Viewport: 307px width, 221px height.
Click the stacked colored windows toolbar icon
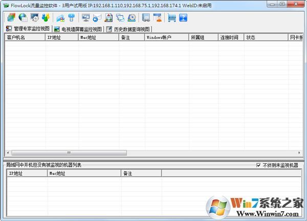pyautogui.click(x=11, y=17)
